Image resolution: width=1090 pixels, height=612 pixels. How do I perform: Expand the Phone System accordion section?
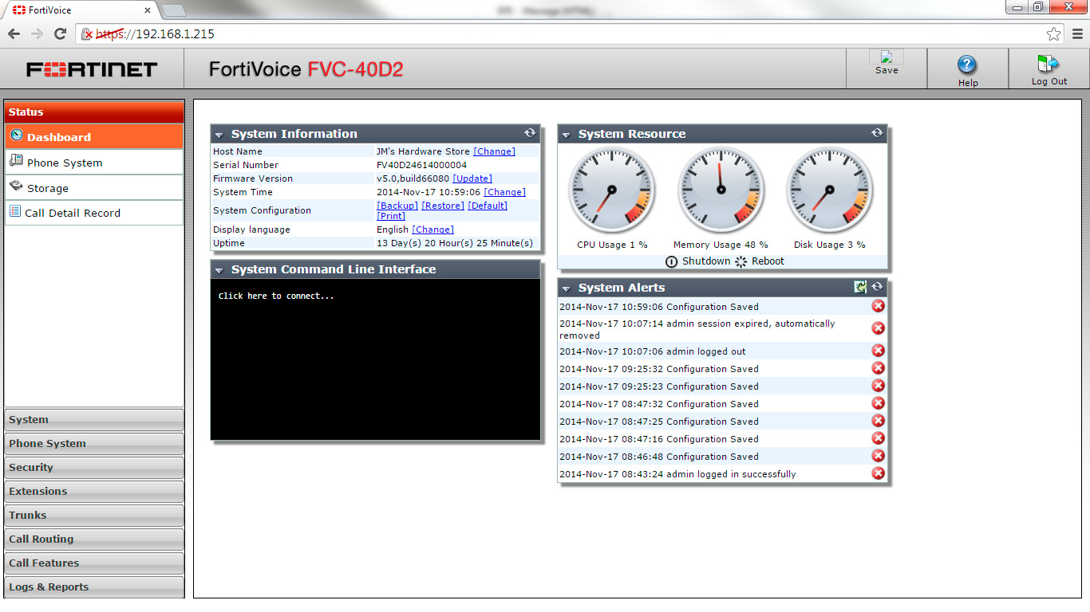click(x=94, y=443)
